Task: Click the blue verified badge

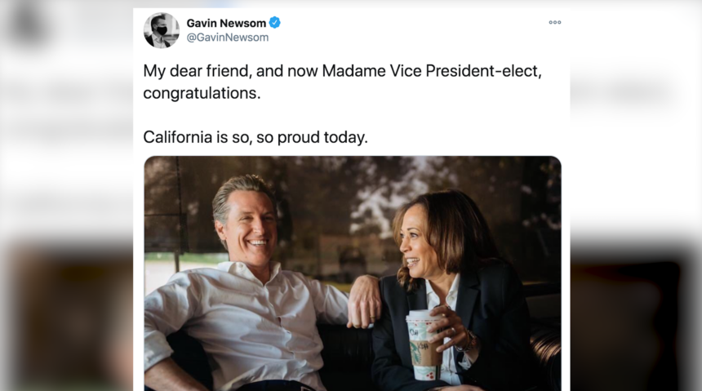Action: (x=275, y=23)
